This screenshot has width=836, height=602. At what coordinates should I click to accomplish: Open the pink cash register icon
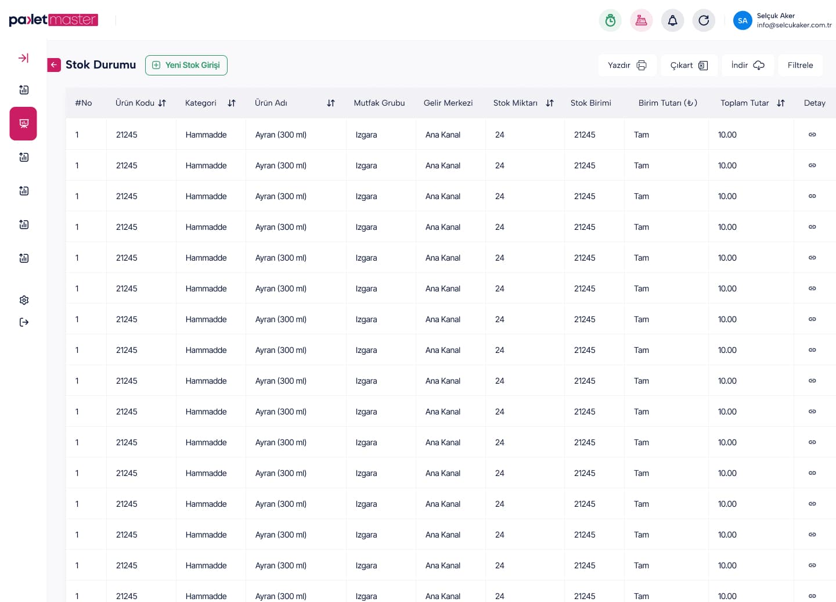642,20
